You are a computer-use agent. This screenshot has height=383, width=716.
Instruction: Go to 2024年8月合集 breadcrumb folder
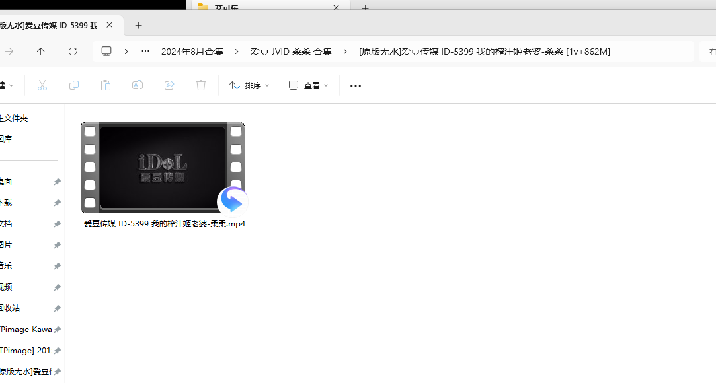(x=192, y=52)
